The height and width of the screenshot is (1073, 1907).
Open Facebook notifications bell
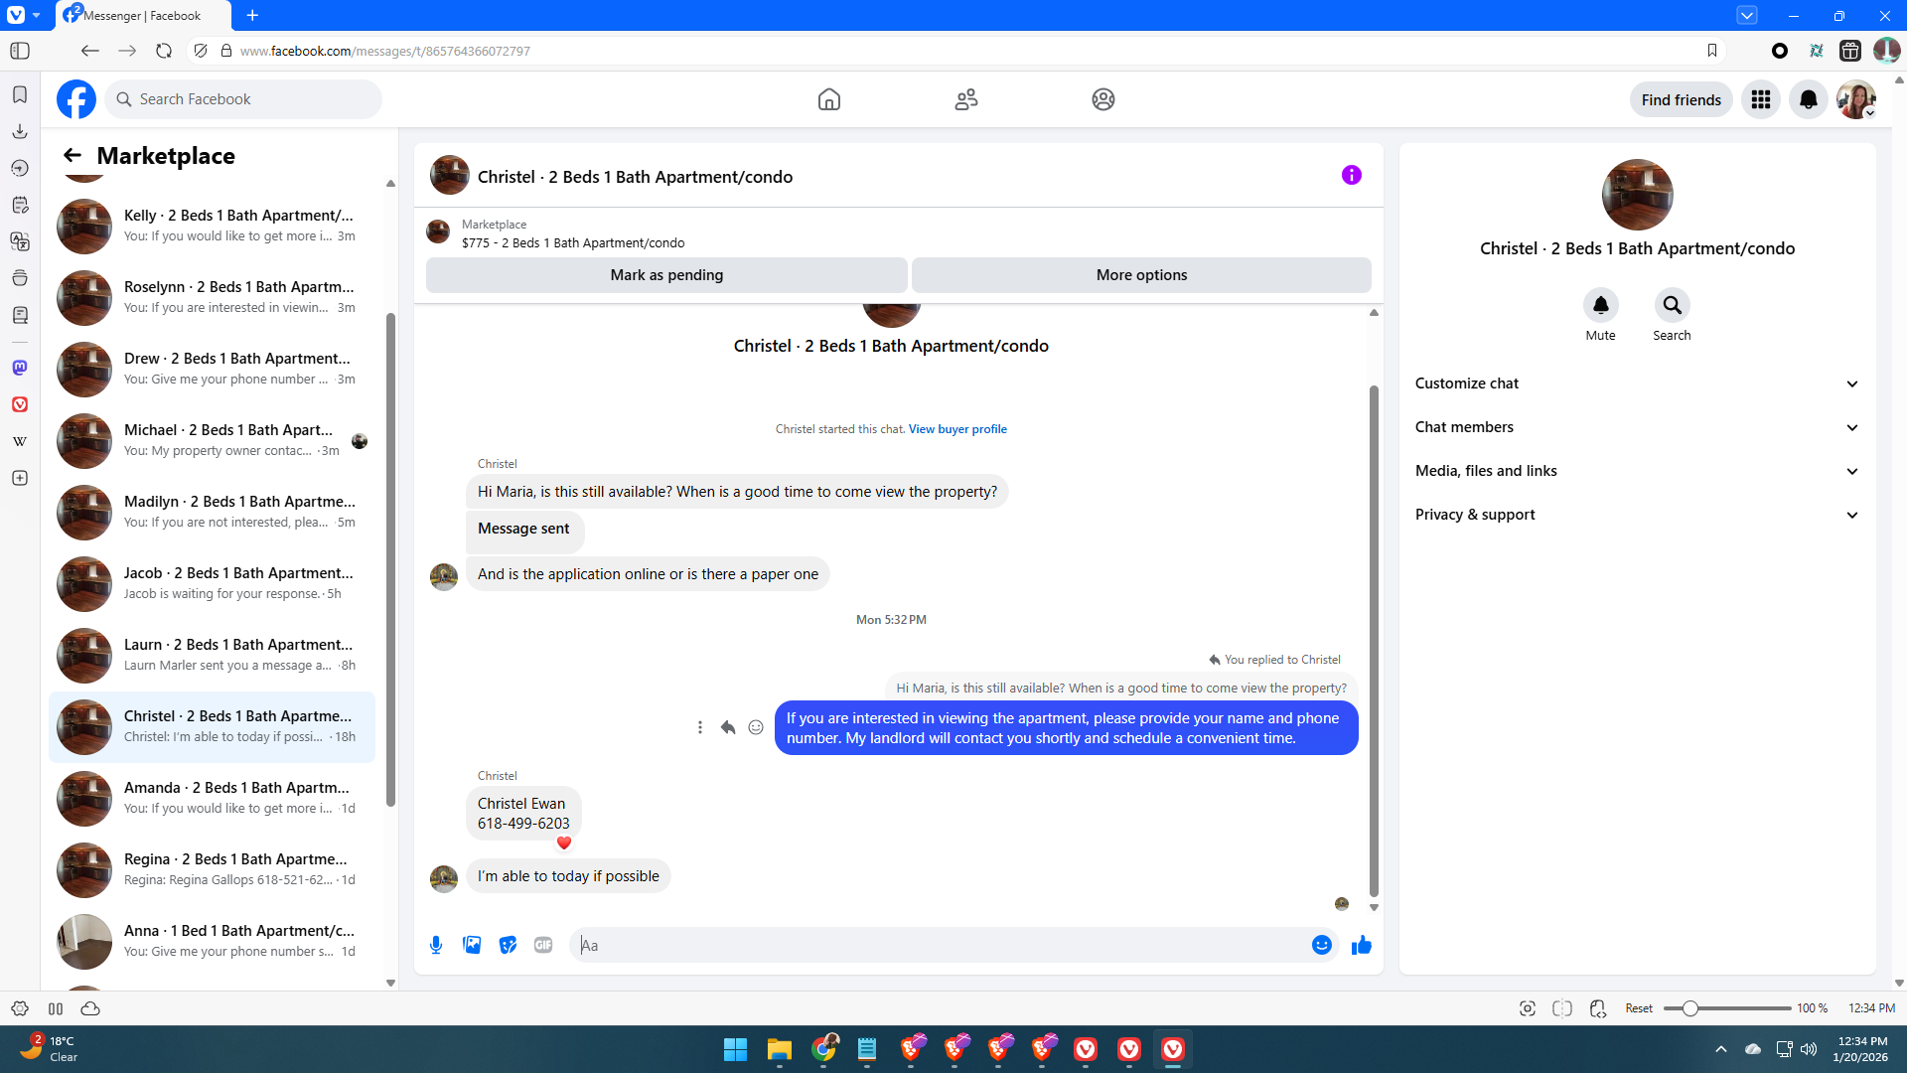coord(1809,99)
